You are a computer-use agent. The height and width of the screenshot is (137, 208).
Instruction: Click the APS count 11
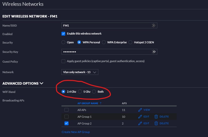point(123,110)
